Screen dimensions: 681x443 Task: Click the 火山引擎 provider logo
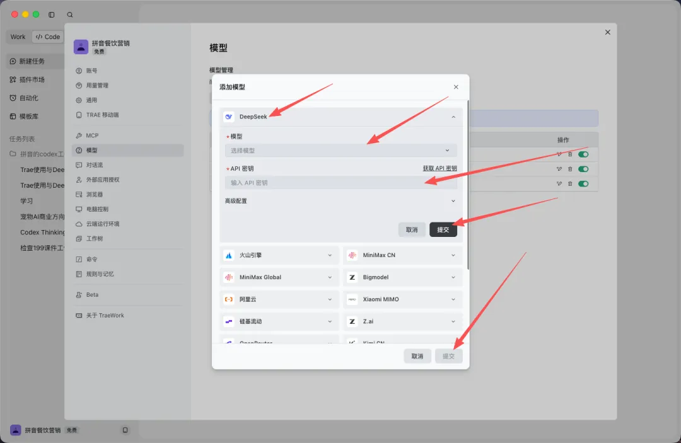click(229, 255)
